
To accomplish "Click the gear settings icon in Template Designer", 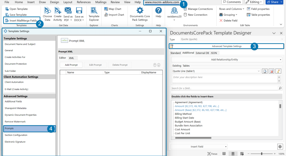I will coord(280,146).
